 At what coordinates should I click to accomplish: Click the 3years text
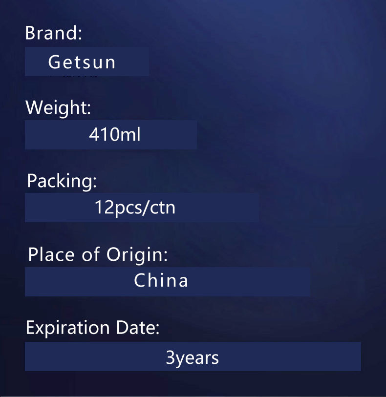(x=192, y=358)
